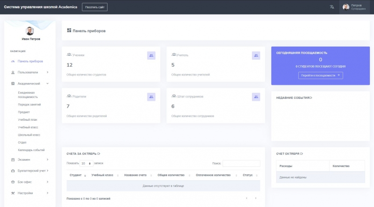Expand the Пользователи menu chevron
Viewport: 374px width, 207px height.
48,72
